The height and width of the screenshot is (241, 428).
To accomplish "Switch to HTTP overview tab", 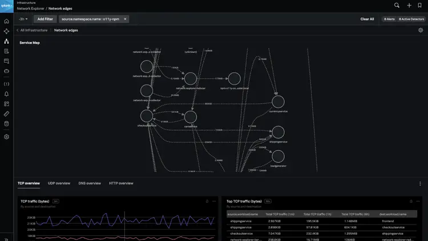I will pyautogui.click(x=121, y=183).
